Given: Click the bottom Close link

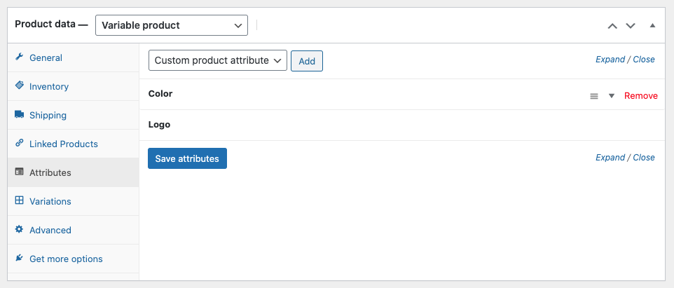Looking at the screenshot, I should click(644, 158).
